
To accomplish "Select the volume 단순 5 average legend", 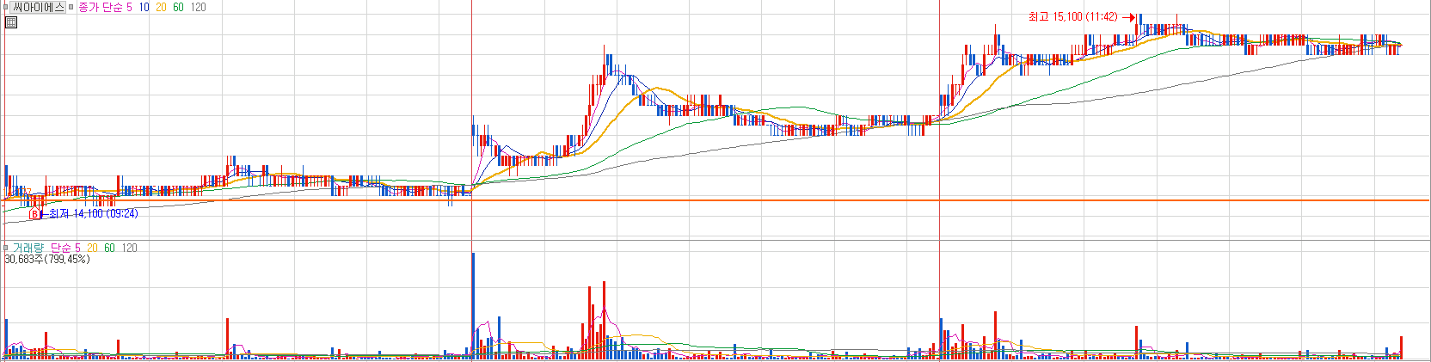I will click(x=66, y=248).
